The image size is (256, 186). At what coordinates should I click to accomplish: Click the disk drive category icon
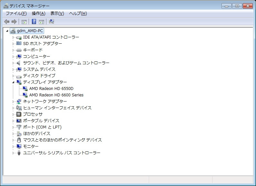coord(19,76)
